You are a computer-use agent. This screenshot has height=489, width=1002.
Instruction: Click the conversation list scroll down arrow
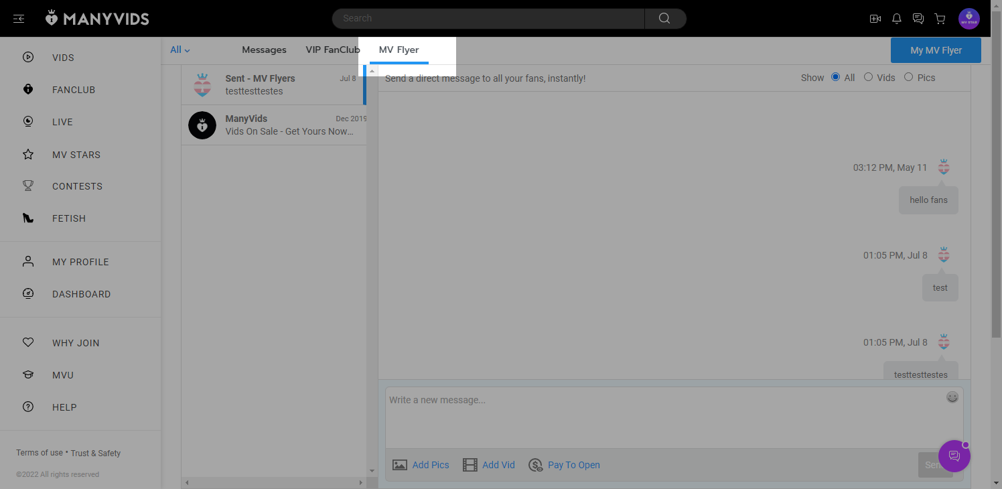coord(372,472)
